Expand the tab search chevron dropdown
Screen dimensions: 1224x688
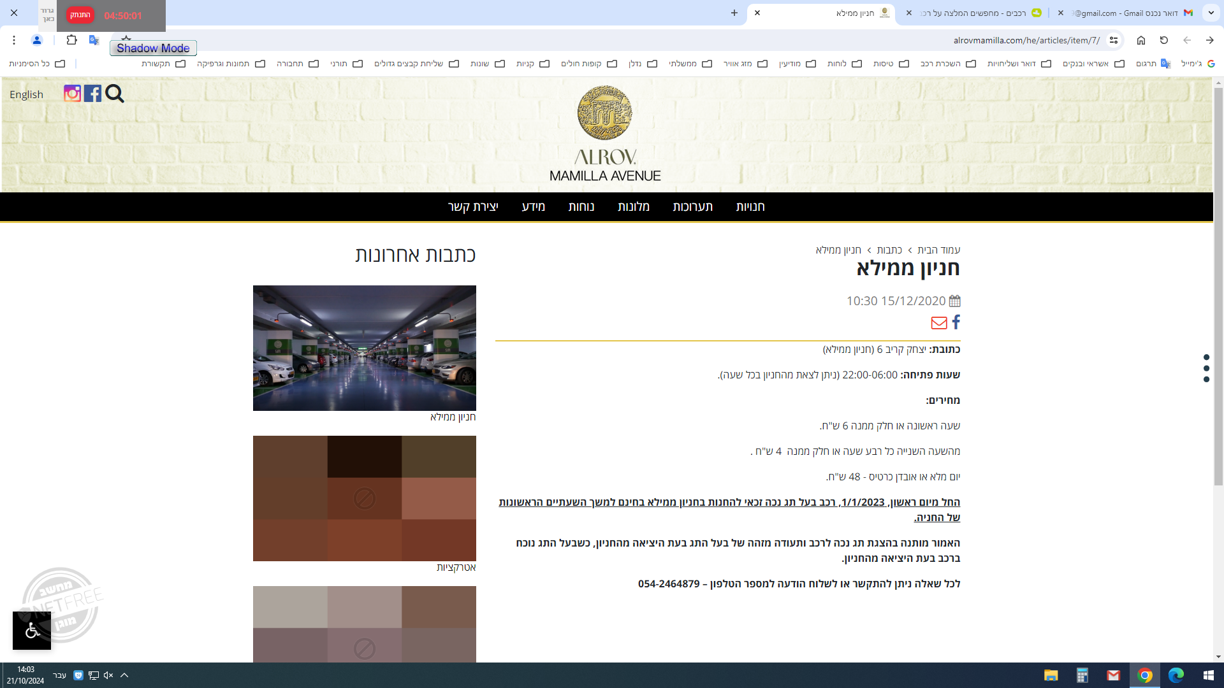coord(1210,13)
